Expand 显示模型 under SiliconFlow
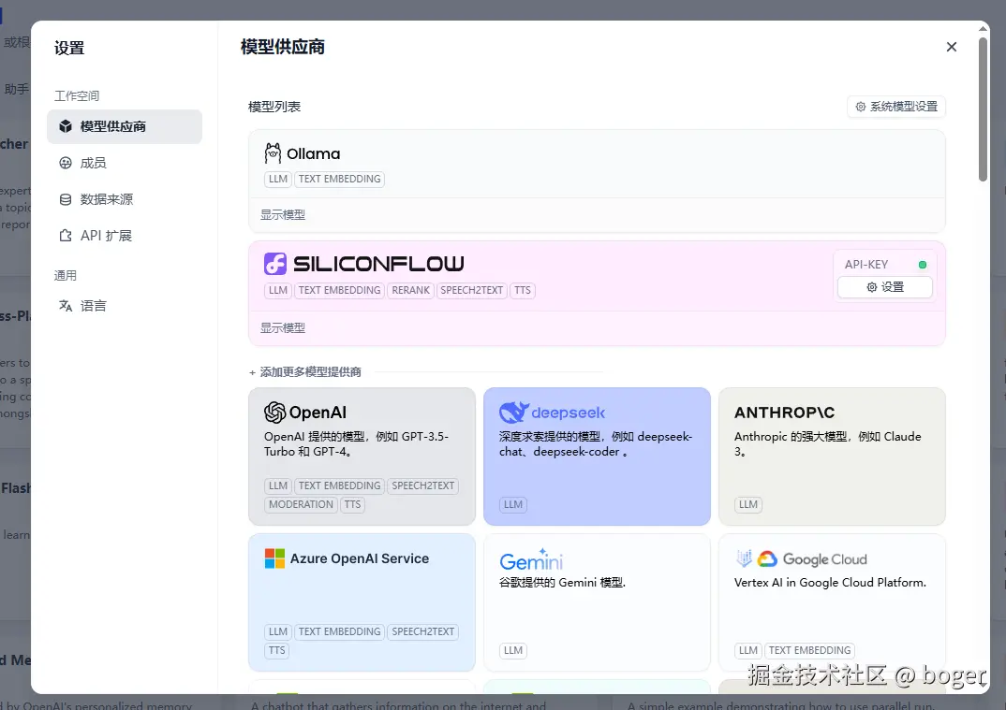 coord(282,327)
